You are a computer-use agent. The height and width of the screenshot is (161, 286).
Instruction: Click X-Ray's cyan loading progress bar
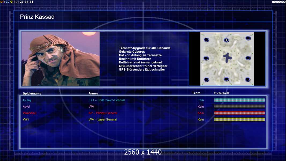(x=239, y=100)
